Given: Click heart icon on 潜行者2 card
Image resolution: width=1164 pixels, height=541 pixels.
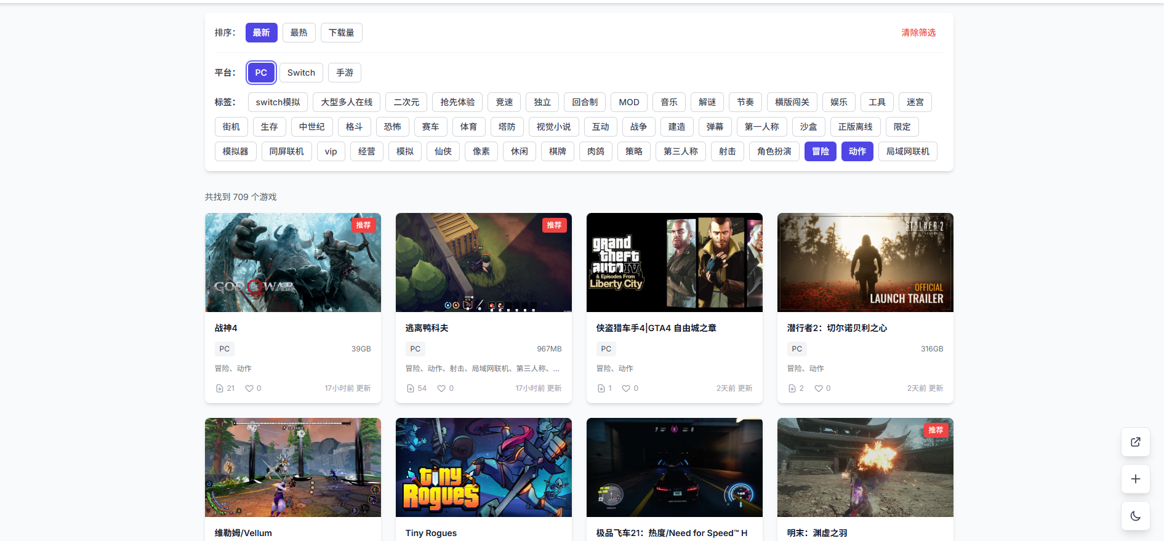Looking at the screenshot, I should [819, 388].
